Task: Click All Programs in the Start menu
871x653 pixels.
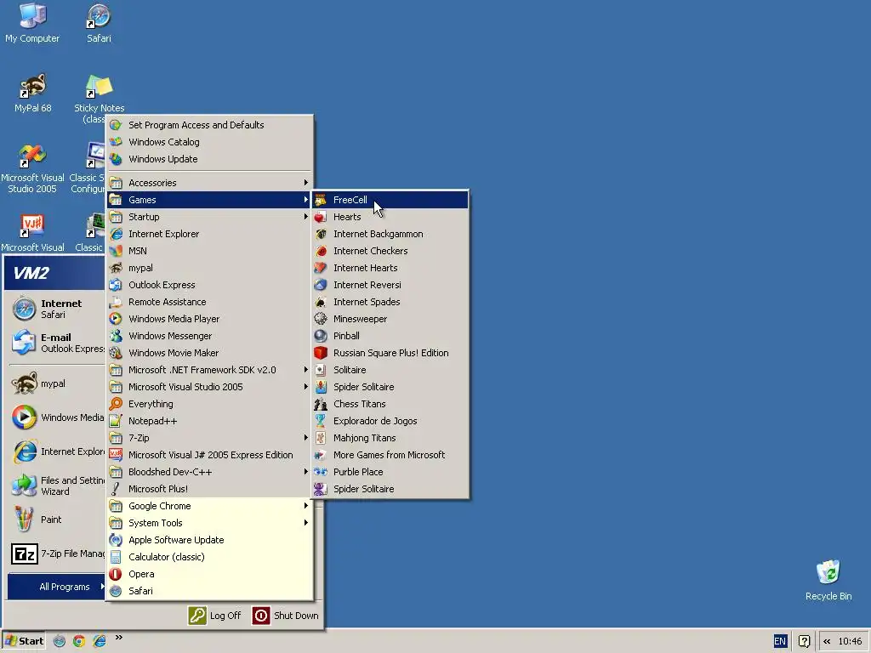Action: (56, 587)
